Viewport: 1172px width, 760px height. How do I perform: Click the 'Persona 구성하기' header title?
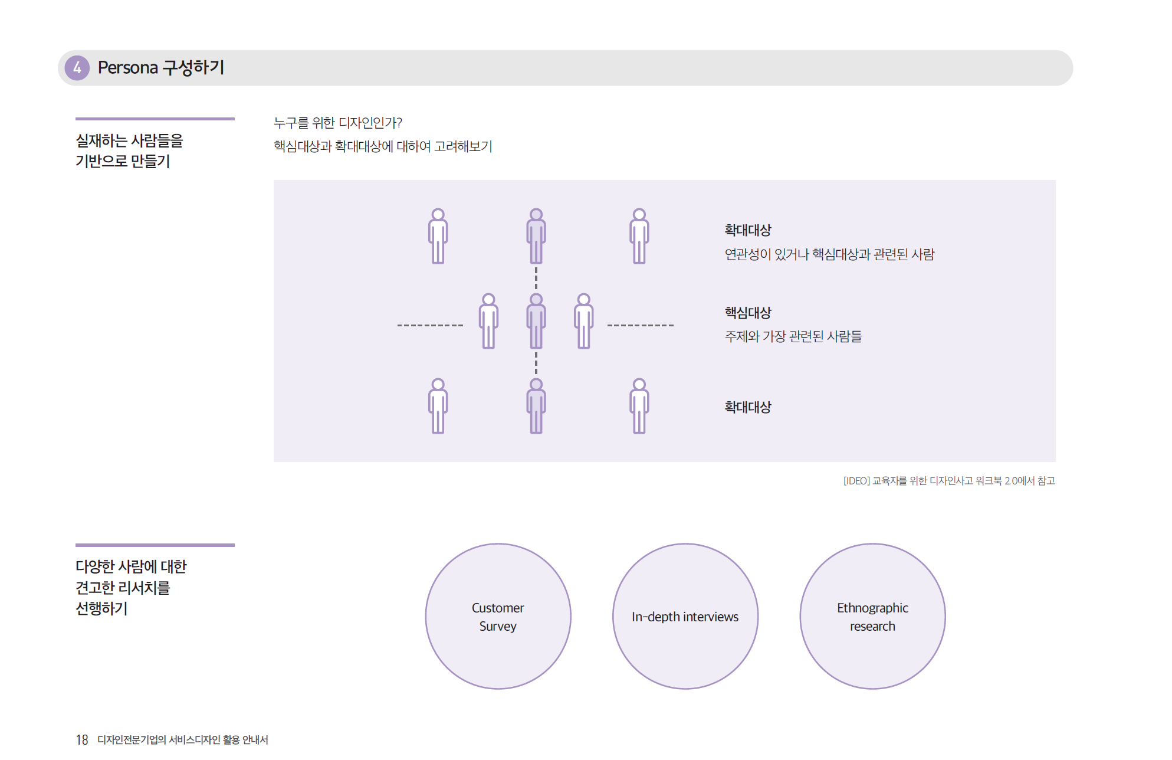[x=160, y=68]
